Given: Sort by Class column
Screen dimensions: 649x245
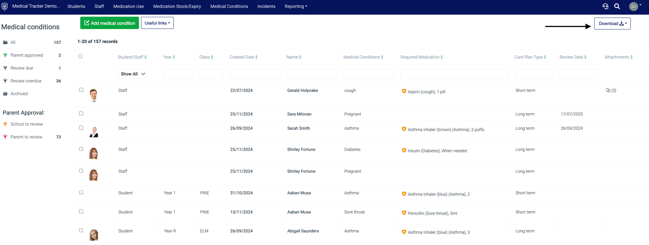Looking at the screenshot, I should 212,57.
